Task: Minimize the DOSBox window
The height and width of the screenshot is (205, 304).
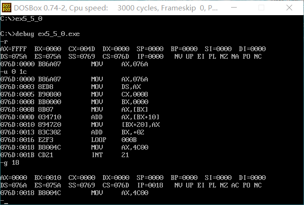Action: coord(234,8)
